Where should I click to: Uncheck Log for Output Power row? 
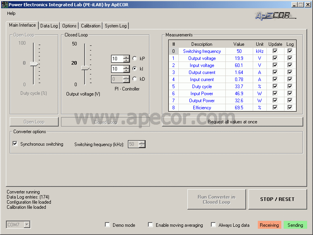pyautogui.click(x=290, y=100)
